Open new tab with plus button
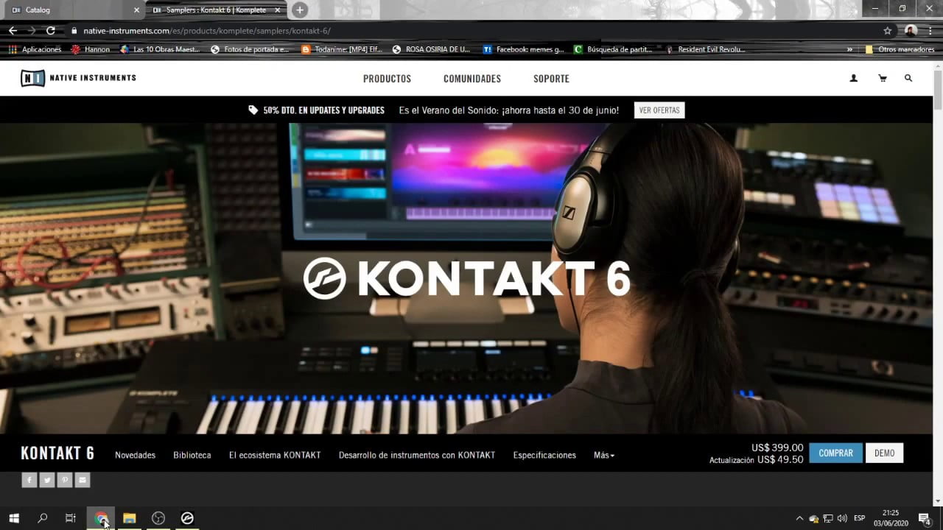The height and width of the screenshot is (530, 943). pos(299,10)
